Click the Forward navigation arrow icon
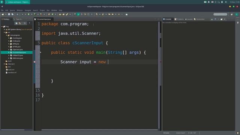Screen dimensions: 240x135 [119, 14]
